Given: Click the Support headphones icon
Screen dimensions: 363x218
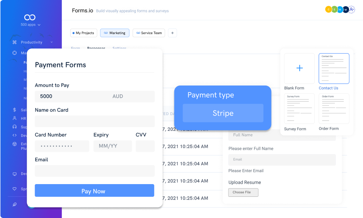Looking at the screenshot, I should pos(15,127).
